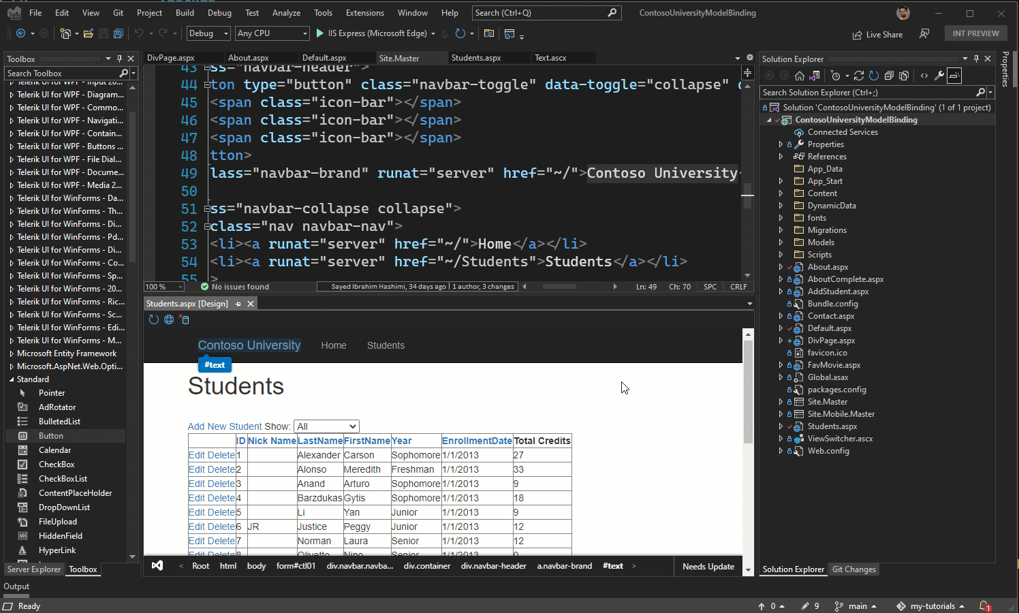The width and height of the screenshot is (1019, 613).
Task: Open the Build menu
Action: (x=185, y=13)
